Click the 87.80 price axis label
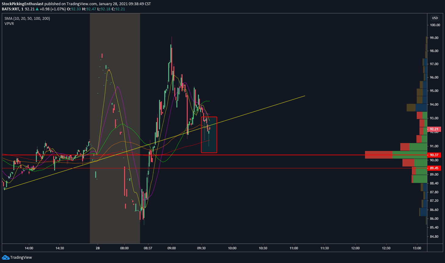Image resolution: width=445 pixels, height=263 pixels. tap(434, 192)
